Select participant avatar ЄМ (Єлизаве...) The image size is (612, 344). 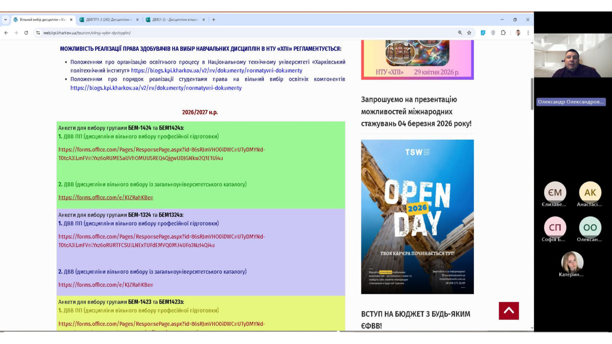point(555,193)
